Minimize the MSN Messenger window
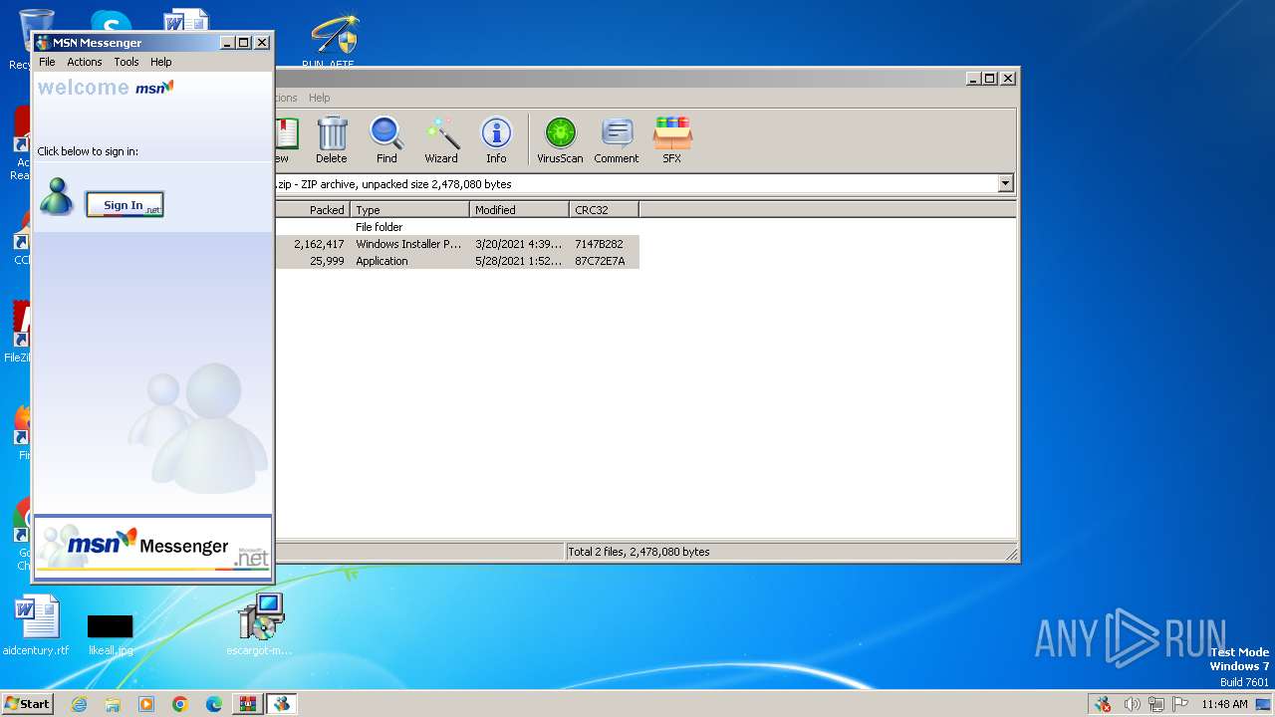The height and width of the screenshot is (717, 1275). coord(227,43)
